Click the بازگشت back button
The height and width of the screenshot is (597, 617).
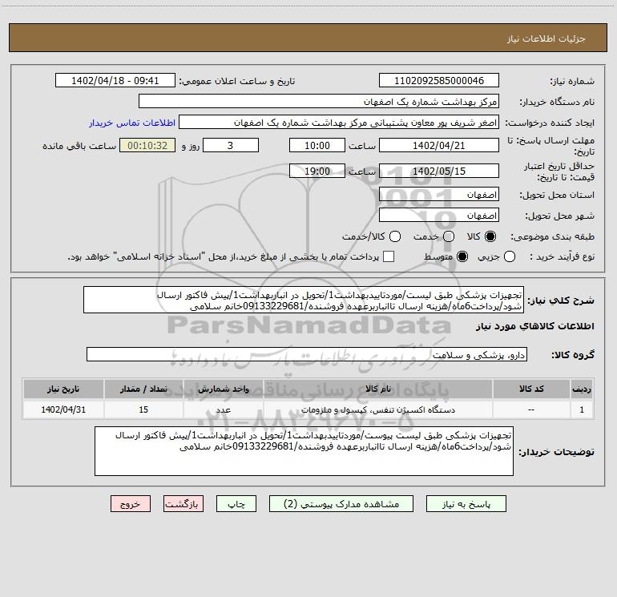click(183, 504)
